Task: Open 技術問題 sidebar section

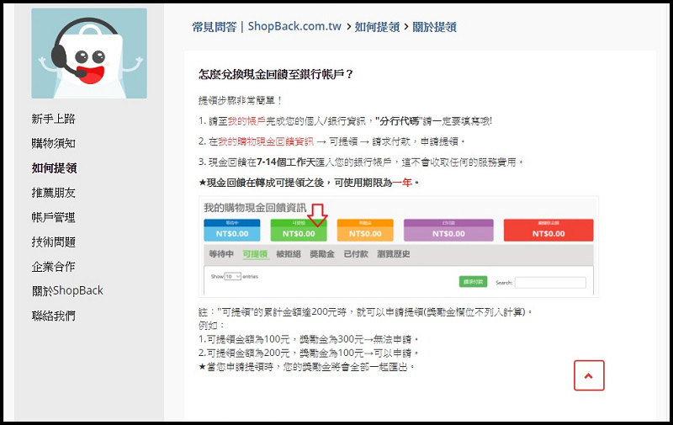Action: pyautogui.click(x=53, y=242)
